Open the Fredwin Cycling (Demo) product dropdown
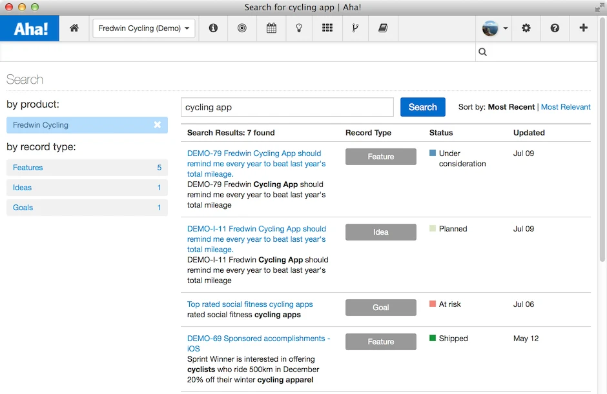 point(143,28)
